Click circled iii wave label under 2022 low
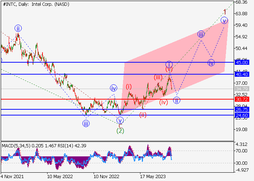 point(86,124)
